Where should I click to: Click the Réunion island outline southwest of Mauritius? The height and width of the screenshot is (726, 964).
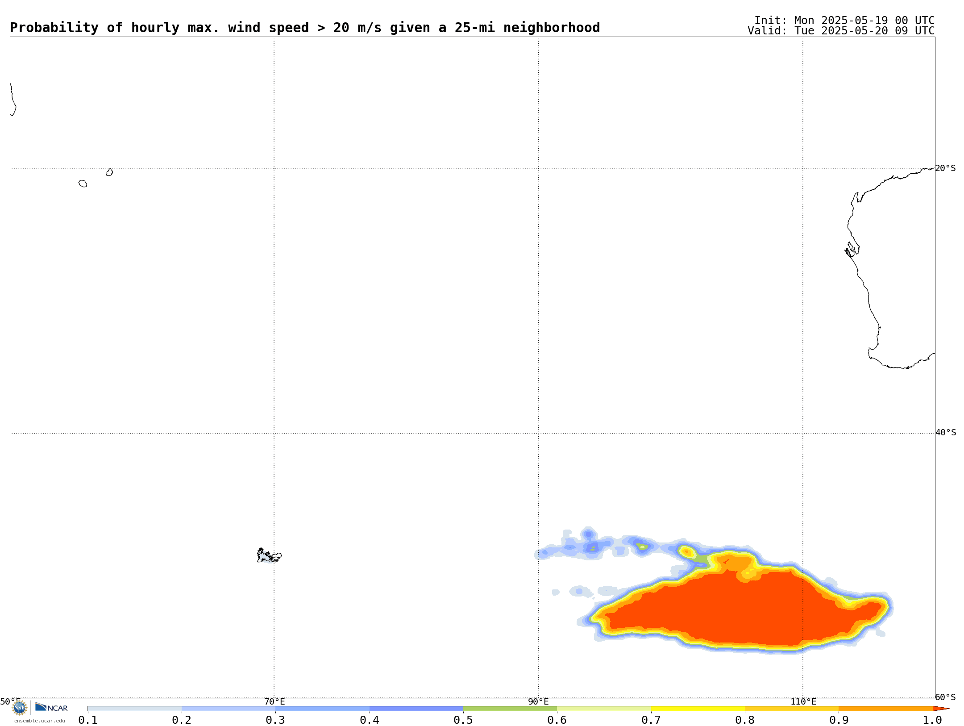[x=83, y=184]
